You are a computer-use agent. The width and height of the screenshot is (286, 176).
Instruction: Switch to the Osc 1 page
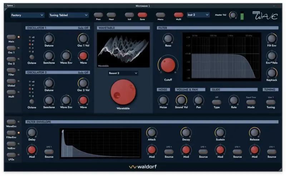tap(11, 48)
